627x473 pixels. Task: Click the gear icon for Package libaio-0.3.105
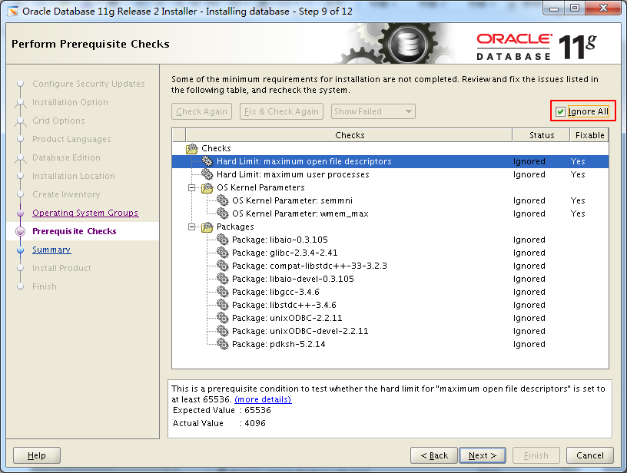(x=222, y=240)
